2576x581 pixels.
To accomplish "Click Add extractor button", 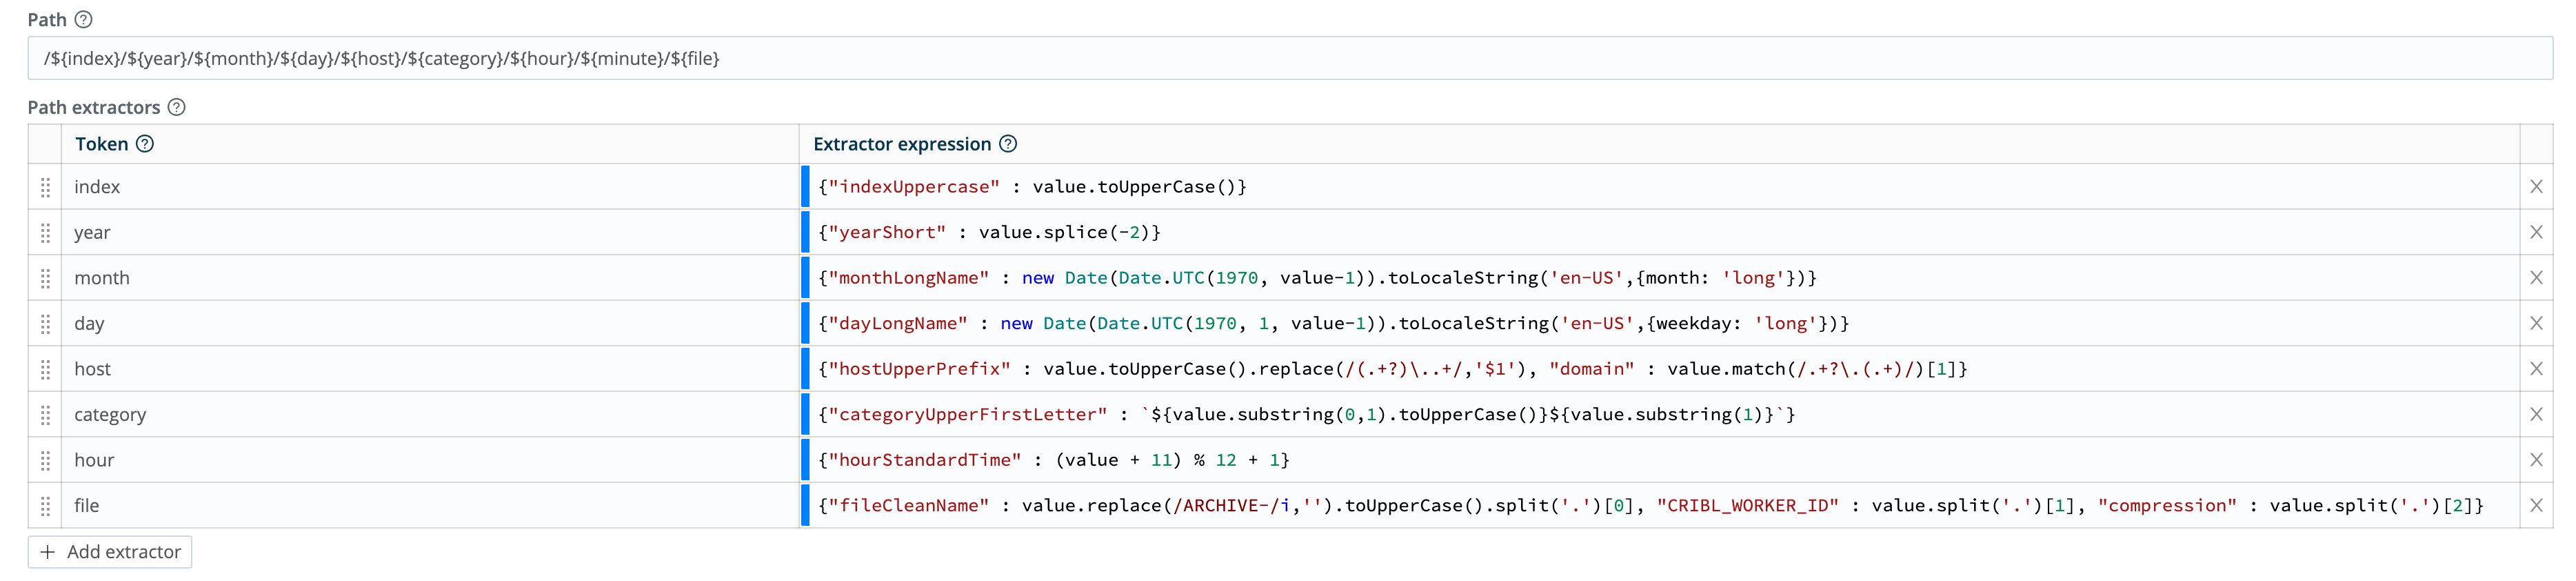I will pyautogui.click(x=110, y=552).
